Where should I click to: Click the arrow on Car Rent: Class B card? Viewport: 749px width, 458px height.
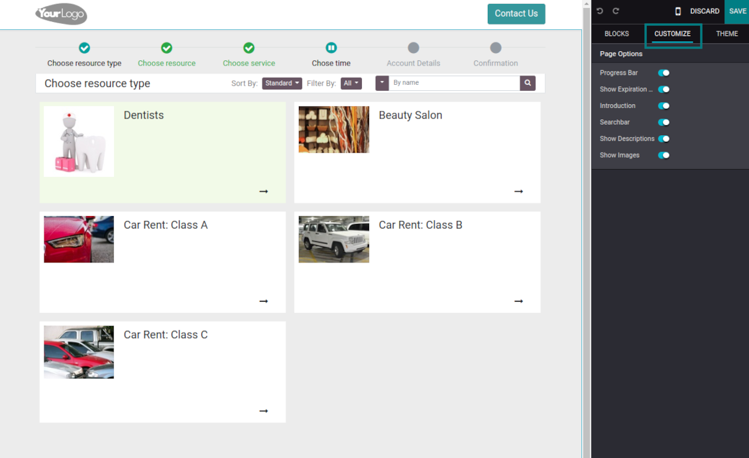[518, 301]
